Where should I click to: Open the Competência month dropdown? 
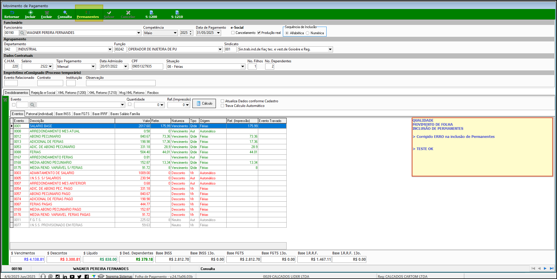[x=175, y=33]
